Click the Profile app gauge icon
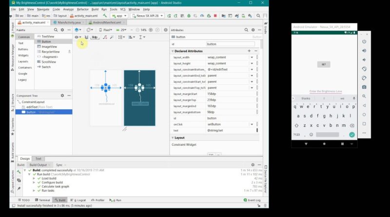 pyautogui.click(x=202, y=16)
